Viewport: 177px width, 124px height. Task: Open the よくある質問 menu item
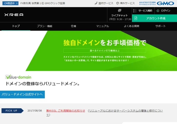[x=131, y=26]
